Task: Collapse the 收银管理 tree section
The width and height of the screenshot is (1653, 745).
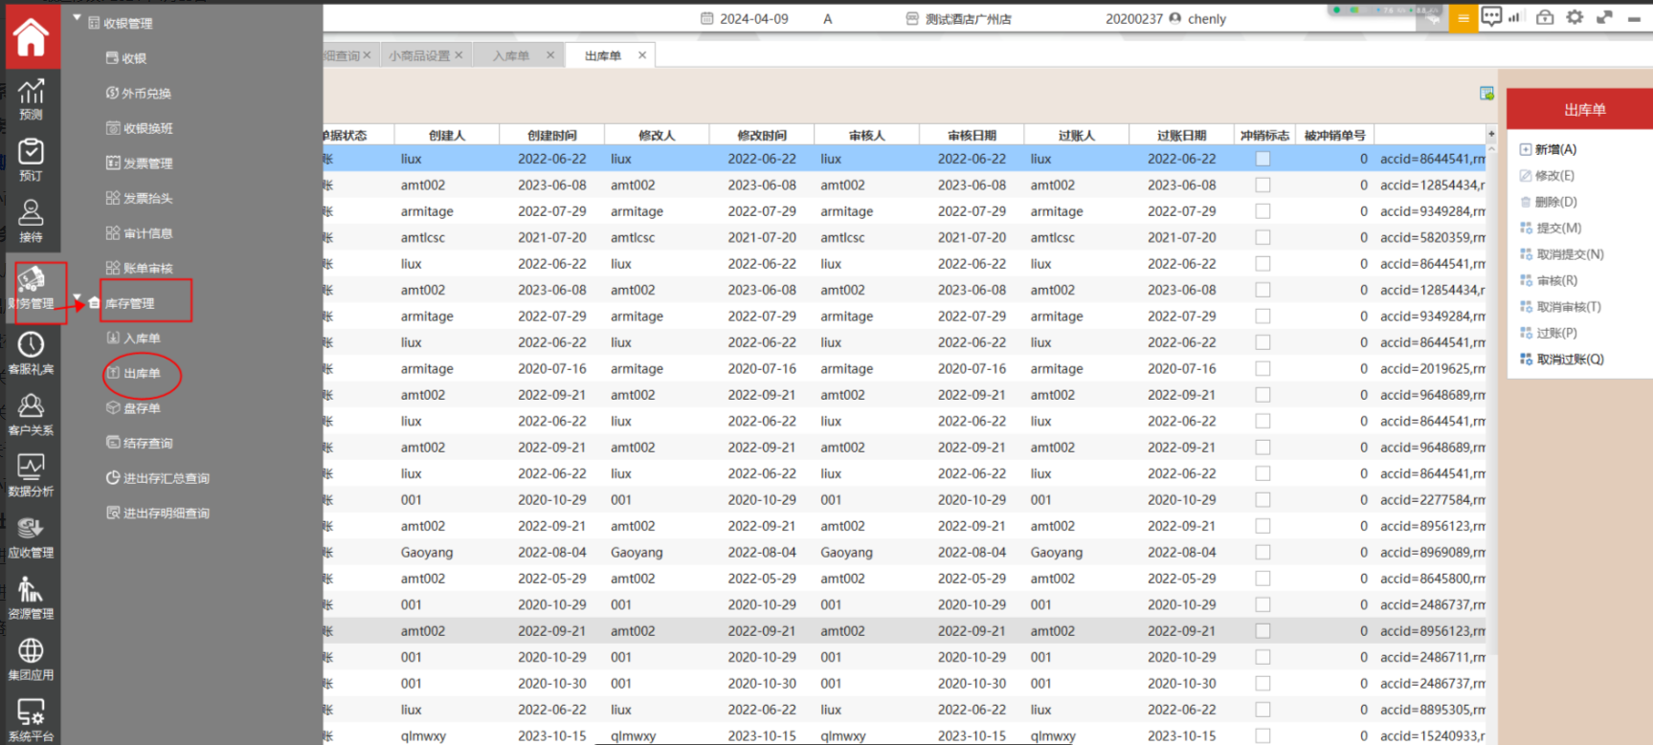Action: [78, 18]
